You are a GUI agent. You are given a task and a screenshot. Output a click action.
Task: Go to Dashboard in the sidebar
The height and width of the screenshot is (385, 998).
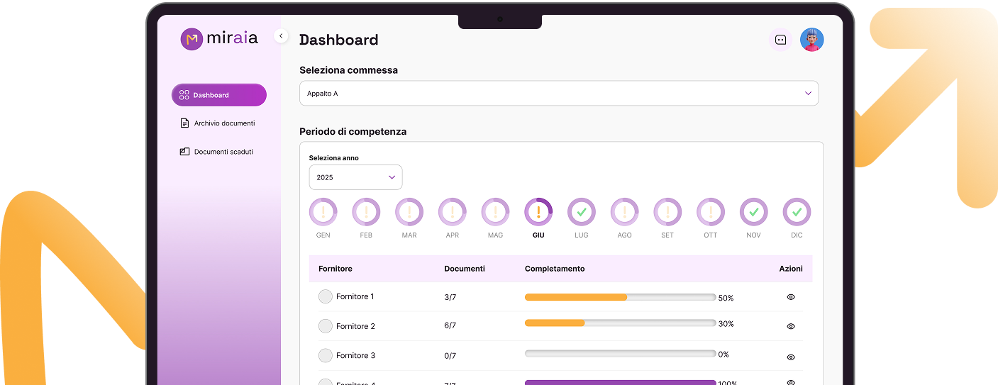tap(218, 95)
